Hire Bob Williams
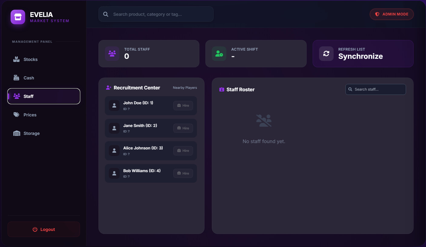Viewport: 426px width, 247px height. click(x=183, y=173)
